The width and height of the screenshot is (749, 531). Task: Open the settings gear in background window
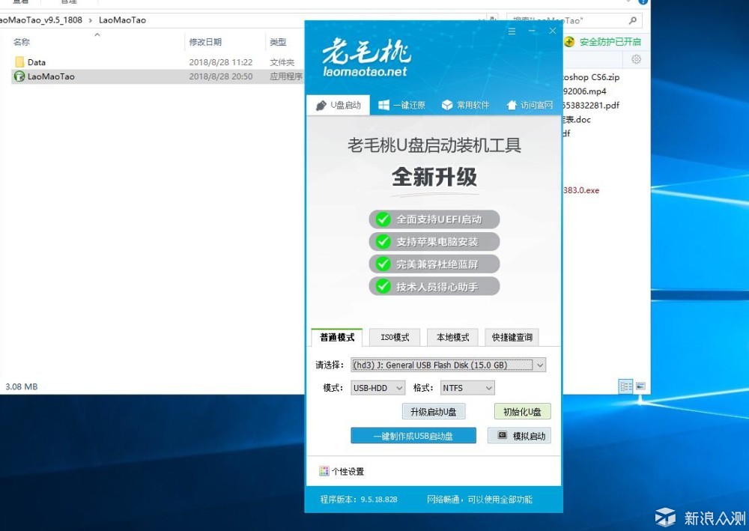pyautogui.click(x=636, y=59)
